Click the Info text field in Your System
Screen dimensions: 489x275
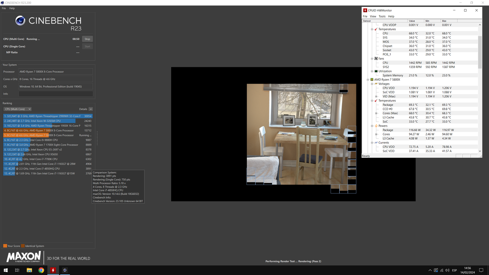56,94
